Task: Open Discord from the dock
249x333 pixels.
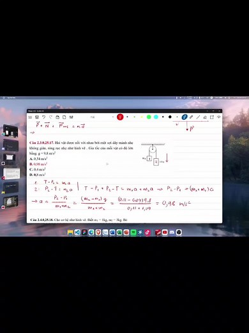Action: click(172, 232)
